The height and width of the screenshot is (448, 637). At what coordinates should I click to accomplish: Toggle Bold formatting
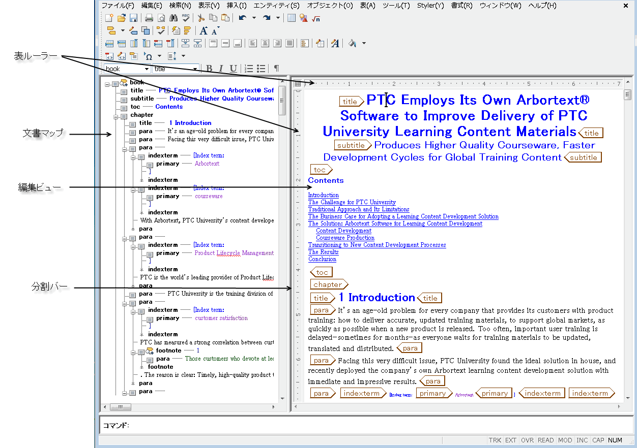[209, 69]
